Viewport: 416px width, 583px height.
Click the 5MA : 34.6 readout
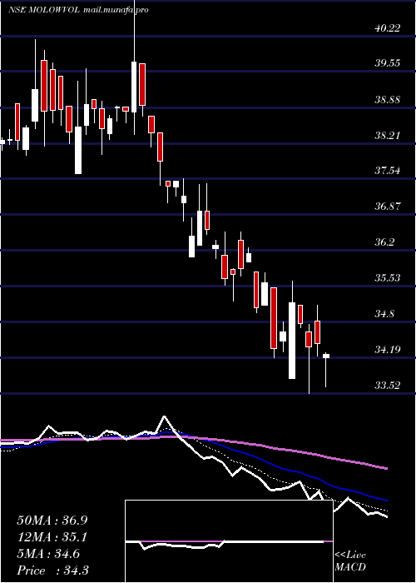coord(48,554)
